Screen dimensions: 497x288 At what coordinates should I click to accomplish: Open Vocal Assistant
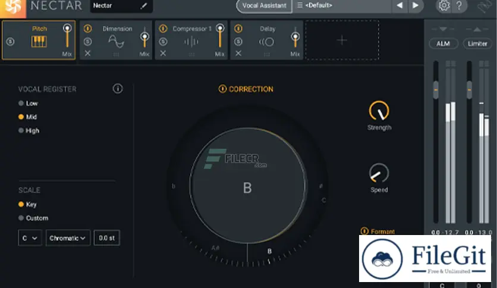pos(264,6)
